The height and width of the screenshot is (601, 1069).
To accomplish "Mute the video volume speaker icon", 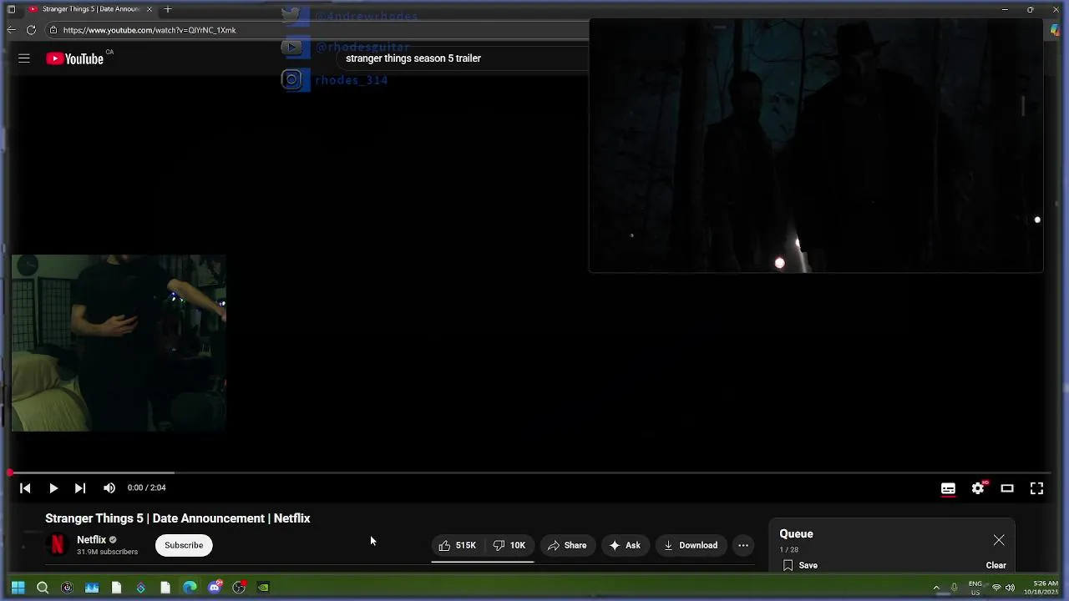I will (109, 488).
